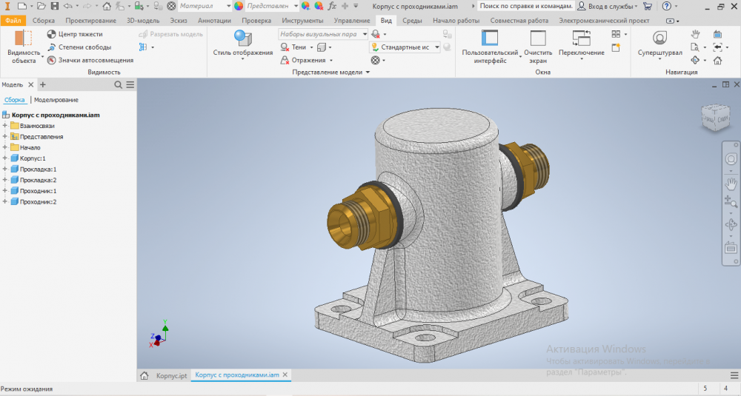The width and height of the screenshot is (741, 396).
Task: Click the ViewCube in the viewport corner
Action: 716,117
